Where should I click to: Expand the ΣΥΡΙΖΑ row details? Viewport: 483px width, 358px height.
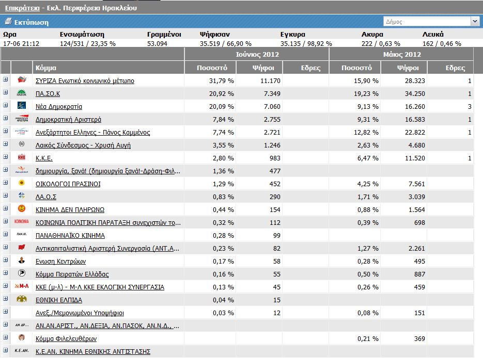(x=6, y=79)
